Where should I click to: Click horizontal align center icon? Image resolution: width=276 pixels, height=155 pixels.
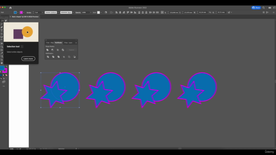point(120,12)
